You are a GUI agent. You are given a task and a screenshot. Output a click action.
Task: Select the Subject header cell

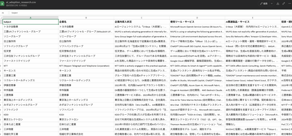[x=31, y=22]
